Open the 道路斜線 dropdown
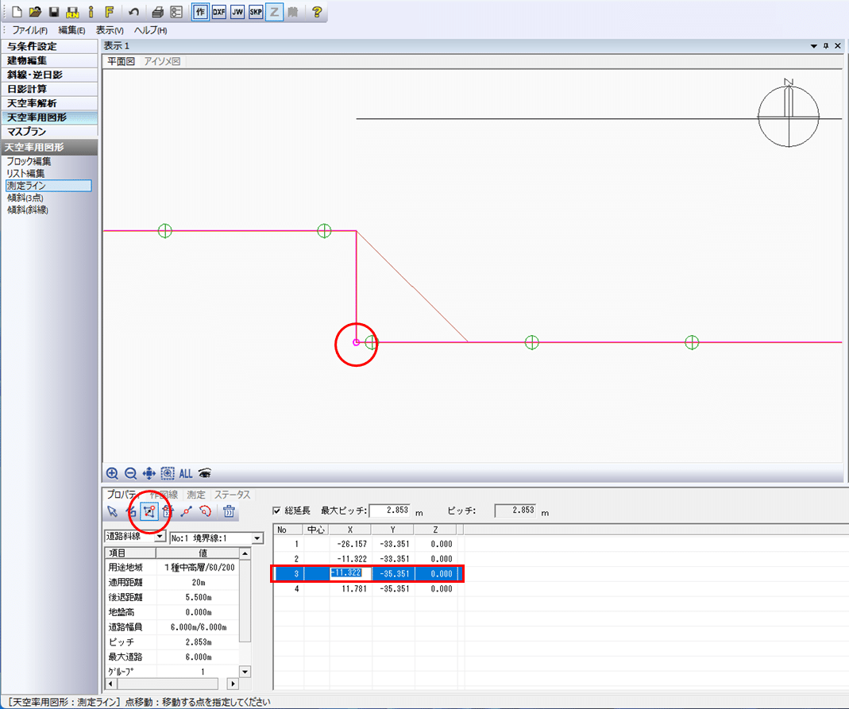Screen dimensions: 849x709 (160, 537)
